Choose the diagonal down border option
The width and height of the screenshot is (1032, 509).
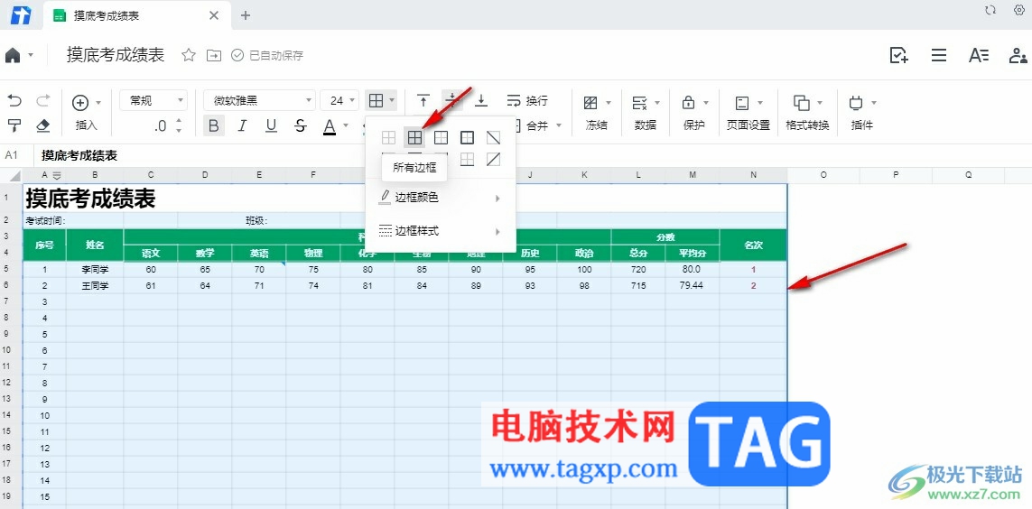coord(493,138)
